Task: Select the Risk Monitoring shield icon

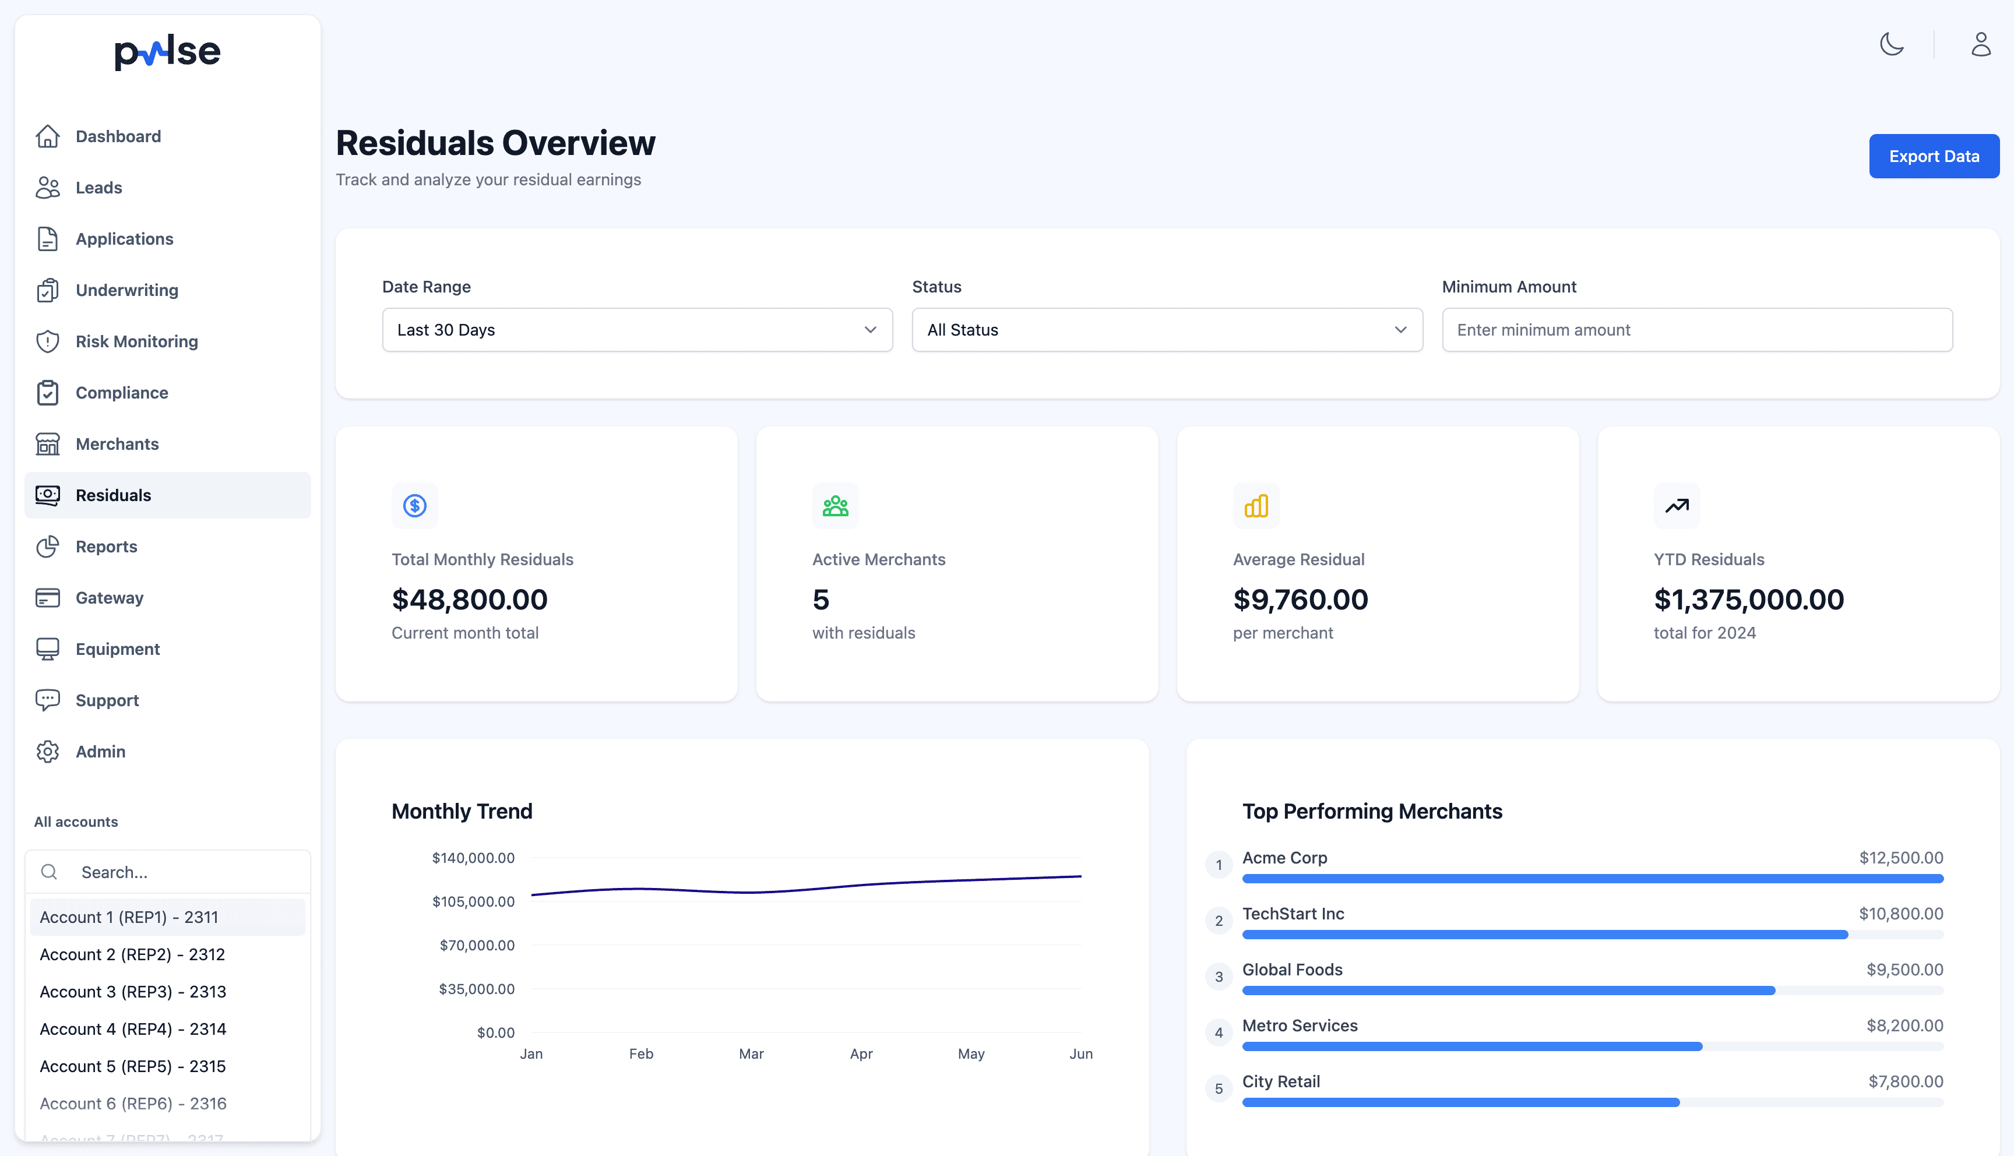Action: 48,341
